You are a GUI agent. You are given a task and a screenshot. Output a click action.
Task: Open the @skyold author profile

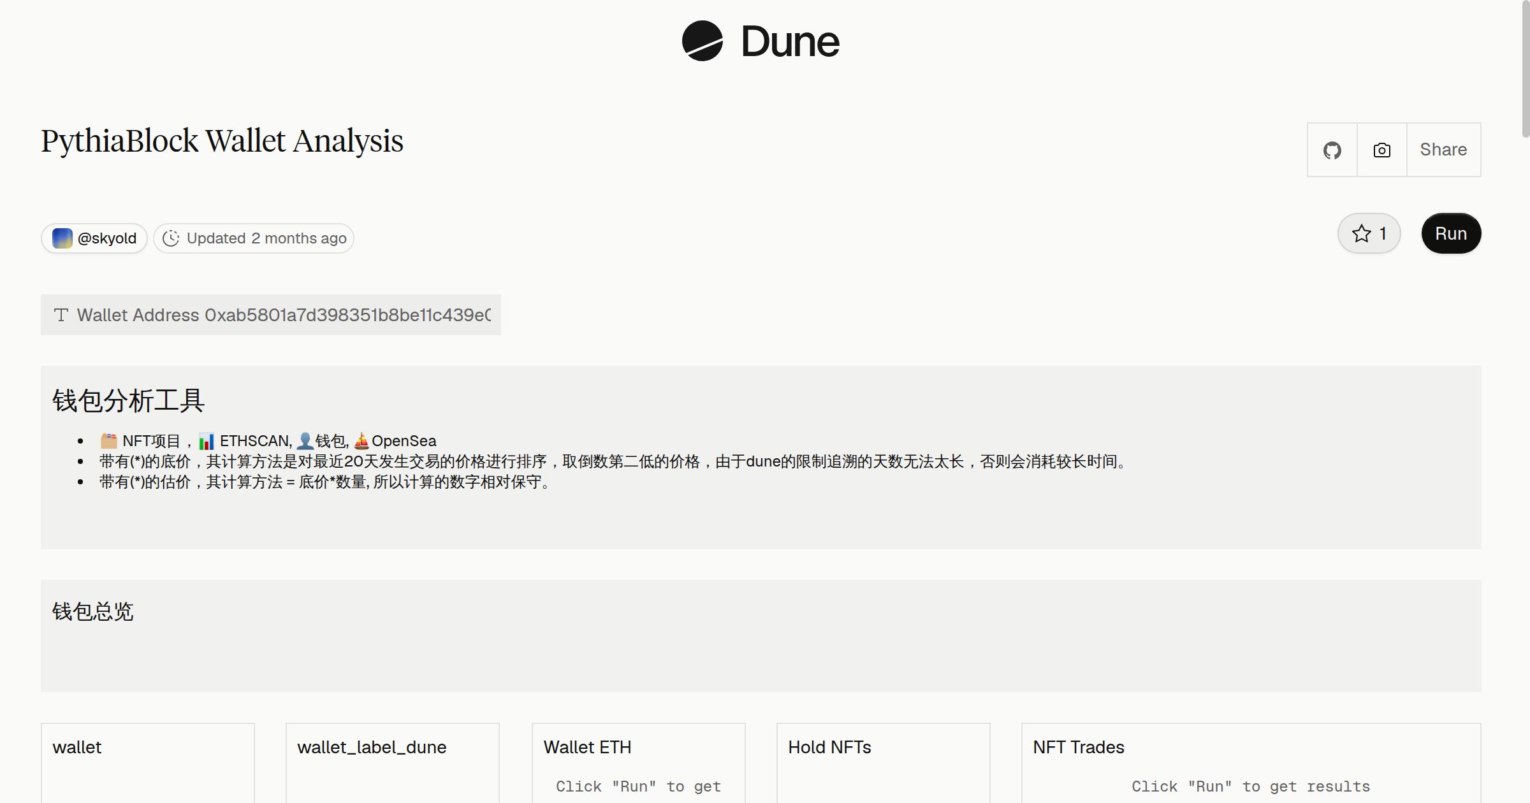[x=94, y=238]
